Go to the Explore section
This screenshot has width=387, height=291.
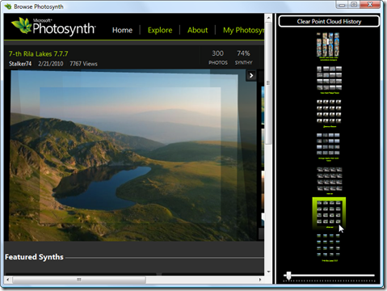click(160, 30)
